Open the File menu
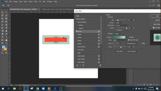Screen dimensions: 161x91 tap(7, 2)
